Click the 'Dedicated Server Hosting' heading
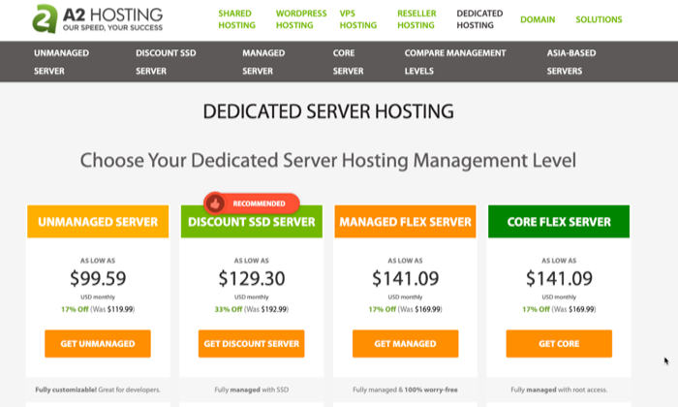Viewport: 678px width, 407px height. pos(328,111)
